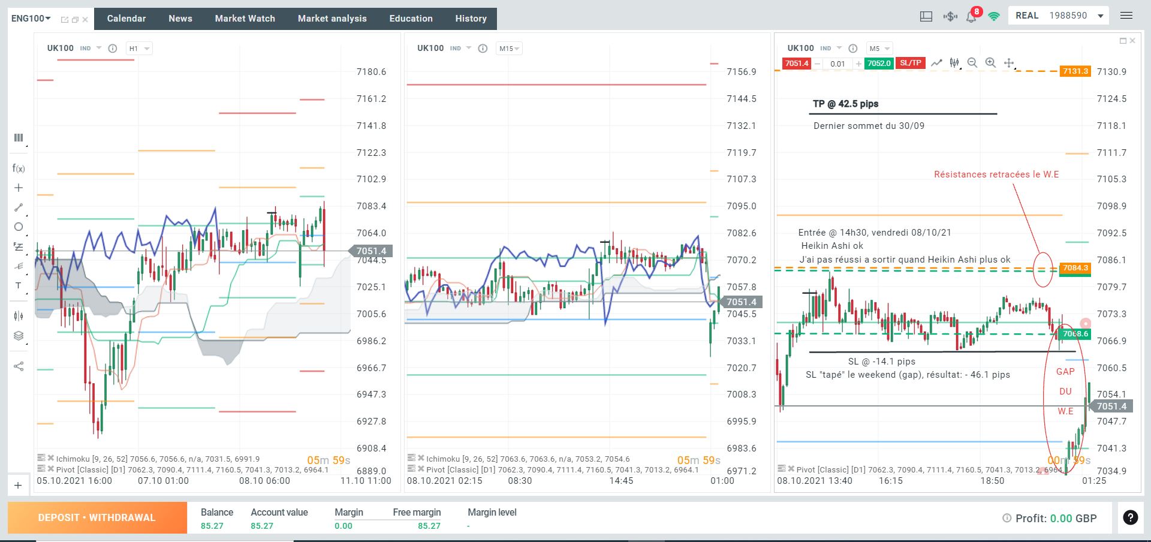Open the M15 timeframe dropdown

509,49
